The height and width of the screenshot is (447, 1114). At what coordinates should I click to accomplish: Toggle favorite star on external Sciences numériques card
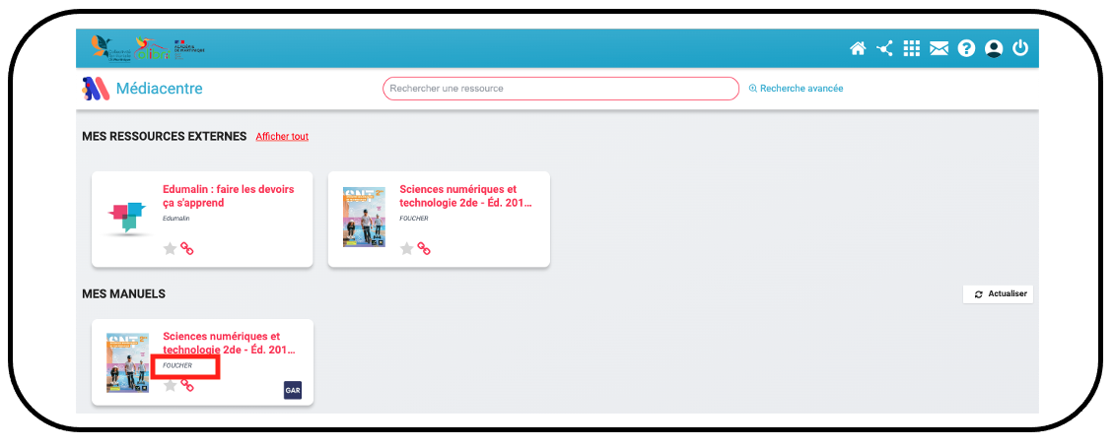click(406, 249)
